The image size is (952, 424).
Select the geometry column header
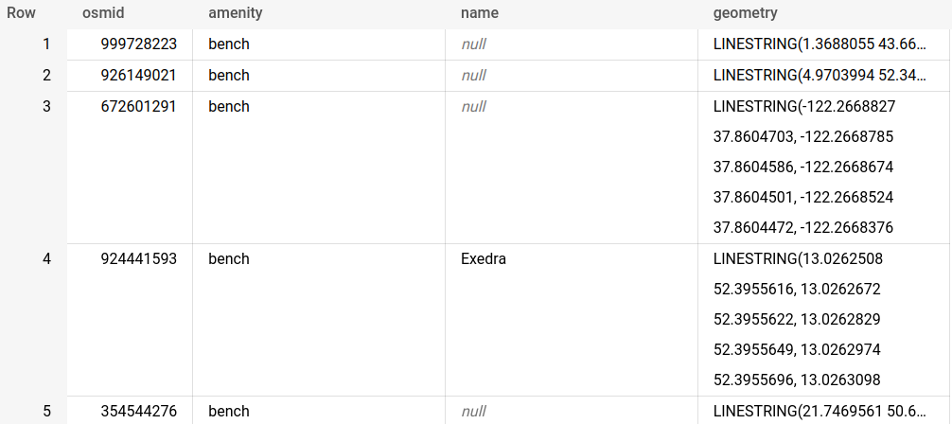point(745,13)
